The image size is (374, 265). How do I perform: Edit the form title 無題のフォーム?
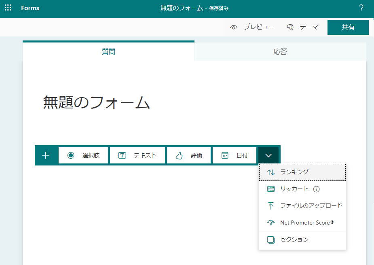(x=96, y=102)
